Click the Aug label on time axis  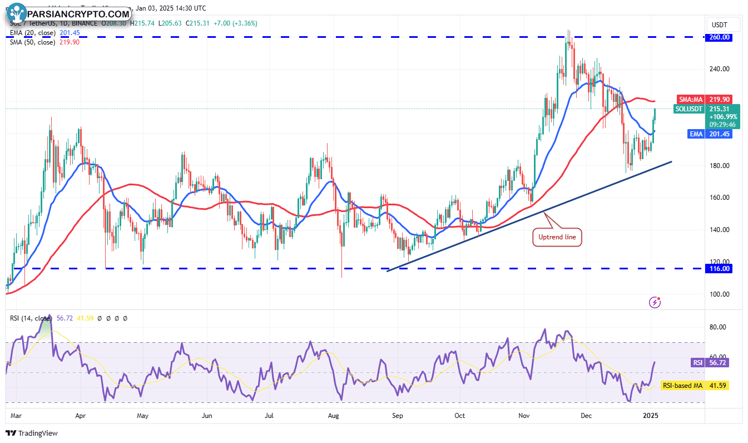(334, 415)
